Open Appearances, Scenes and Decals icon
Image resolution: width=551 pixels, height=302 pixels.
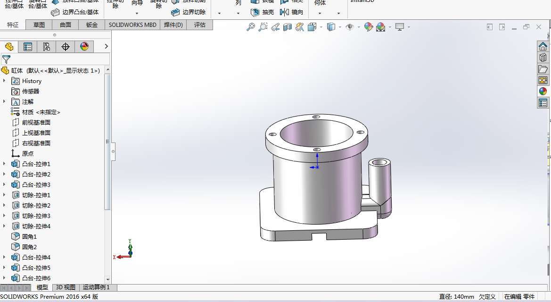(x=543, y=92)
